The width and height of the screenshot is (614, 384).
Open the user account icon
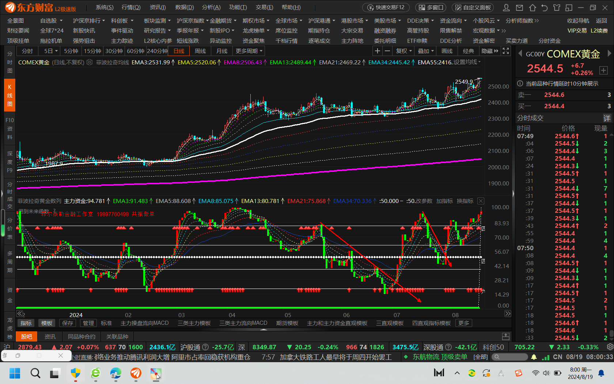[506, 7]
